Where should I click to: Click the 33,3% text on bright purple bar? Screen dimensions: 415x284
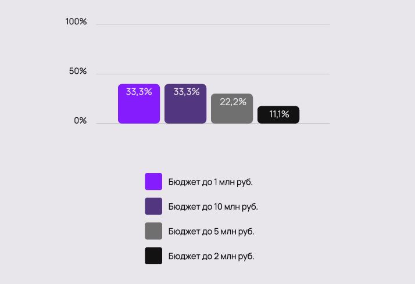coord(139,92)
